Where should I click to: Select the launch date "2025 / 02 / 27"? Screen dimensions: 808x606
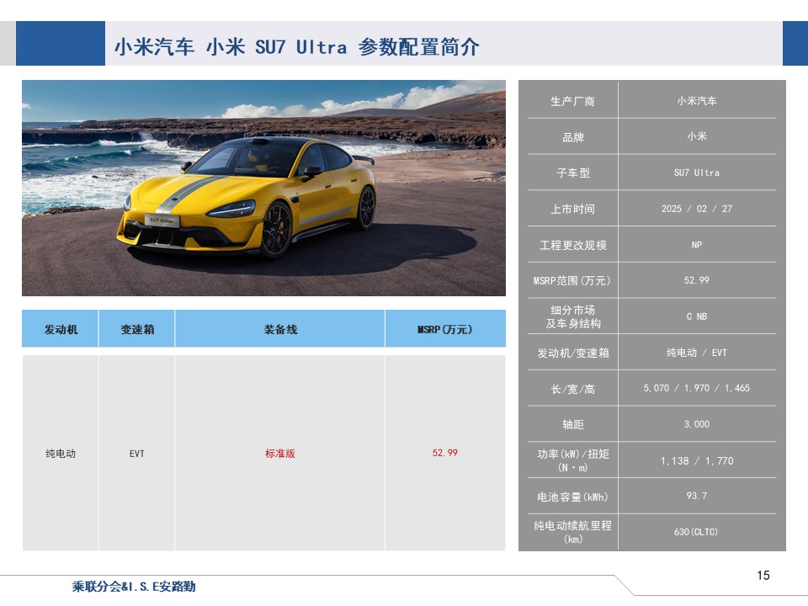point(697,209)
